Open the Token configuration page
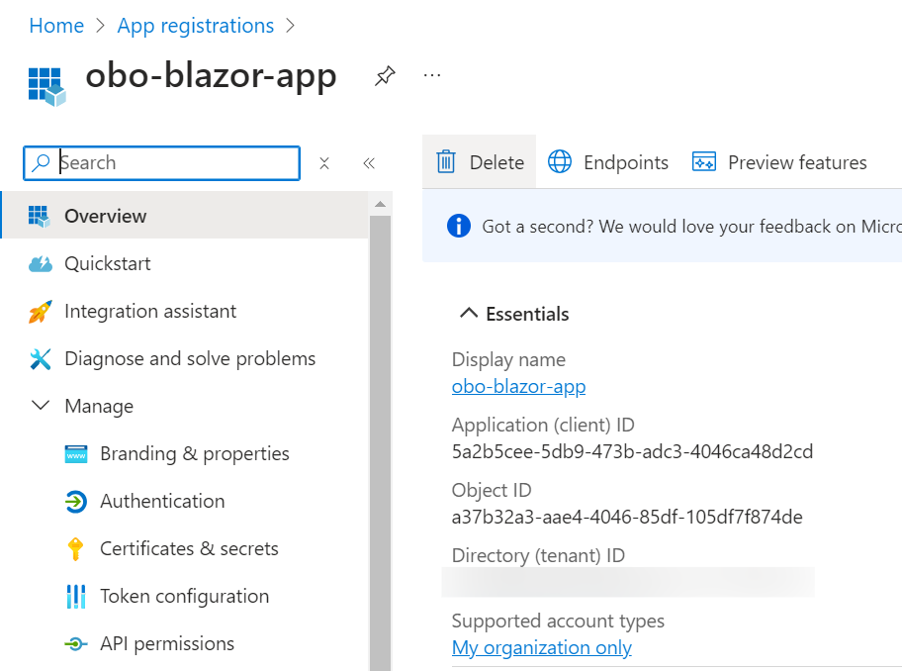 185,596
